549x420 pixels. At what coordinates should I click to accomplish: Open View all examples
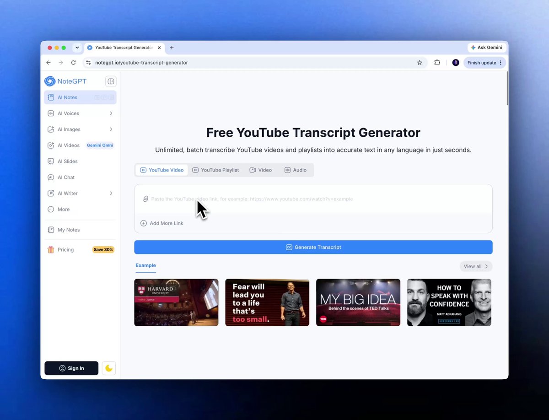[x=476, y=266]
